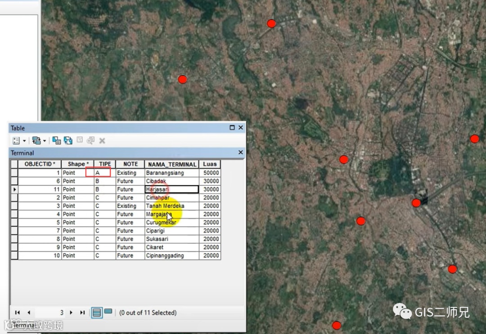486x334 pixels.
Task: Click the Luas column header
Action: [x=210, y=164]
